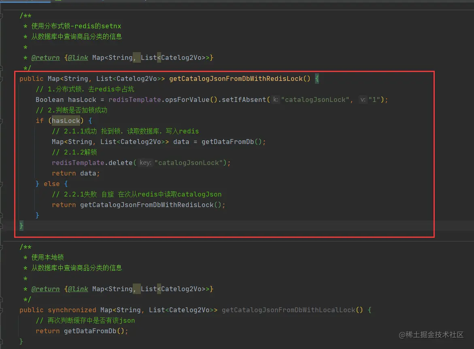Click getDataFromDb() in the data assignment line
The width and height of the screenshot is (474, 349).
232,142
